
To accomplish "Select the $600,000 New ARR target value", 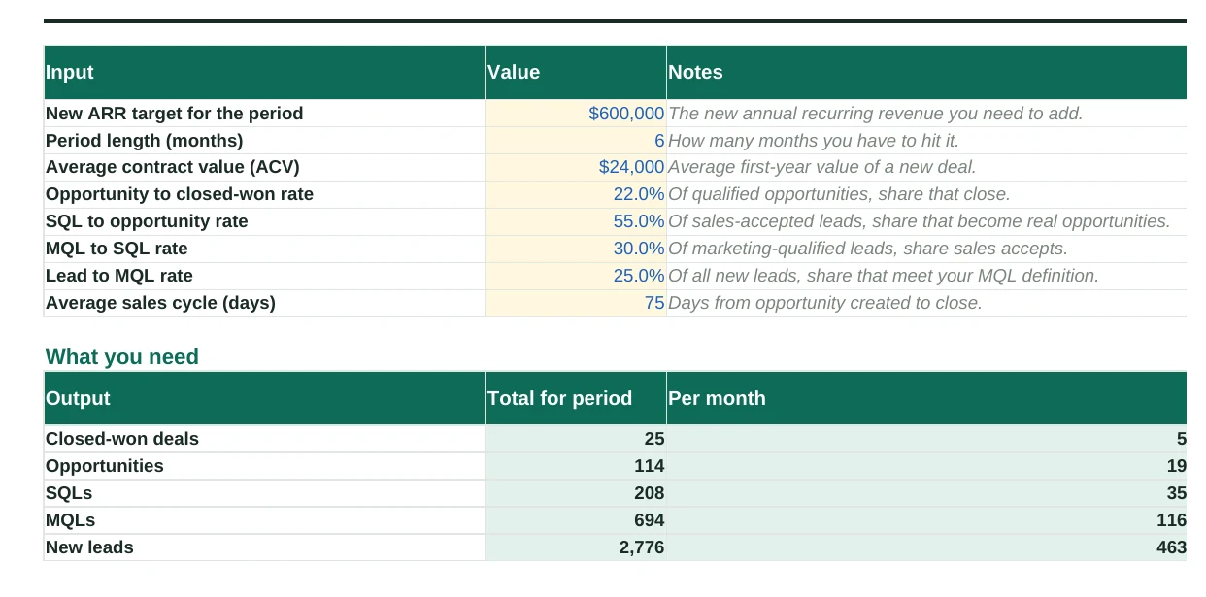I will click(576, 114).
